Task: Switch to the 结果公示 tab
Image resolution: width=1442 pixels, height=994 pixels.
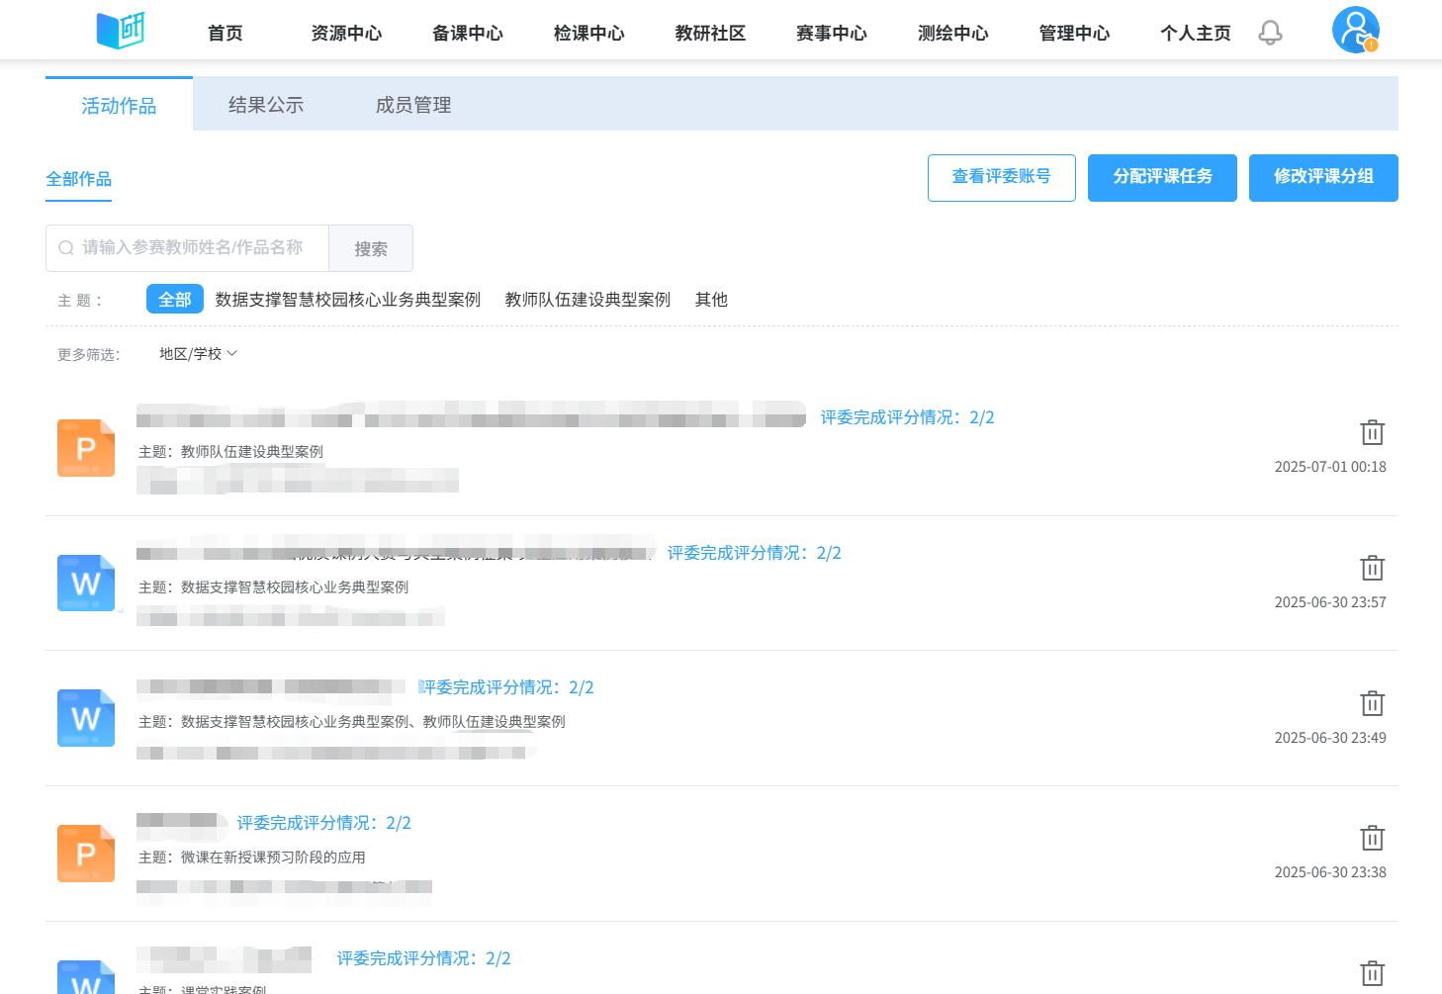Action: [266, 105]
